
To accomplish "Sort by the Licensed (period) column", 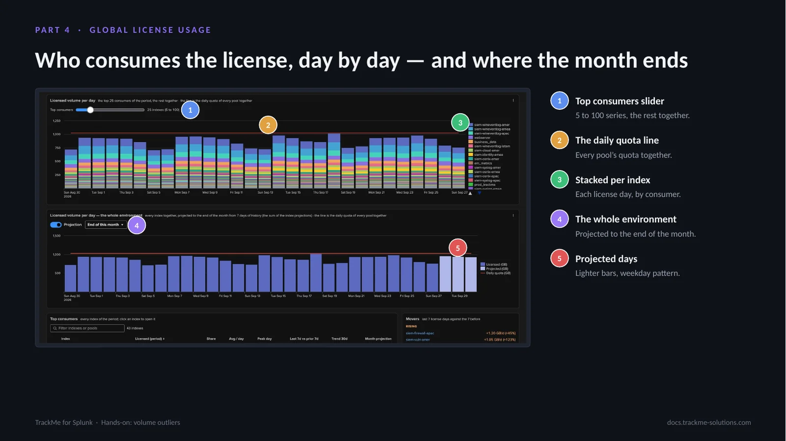I will (x=150, y=339).
